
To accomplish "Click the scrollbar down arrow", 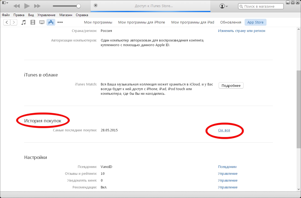I will [x=299, y=189].
